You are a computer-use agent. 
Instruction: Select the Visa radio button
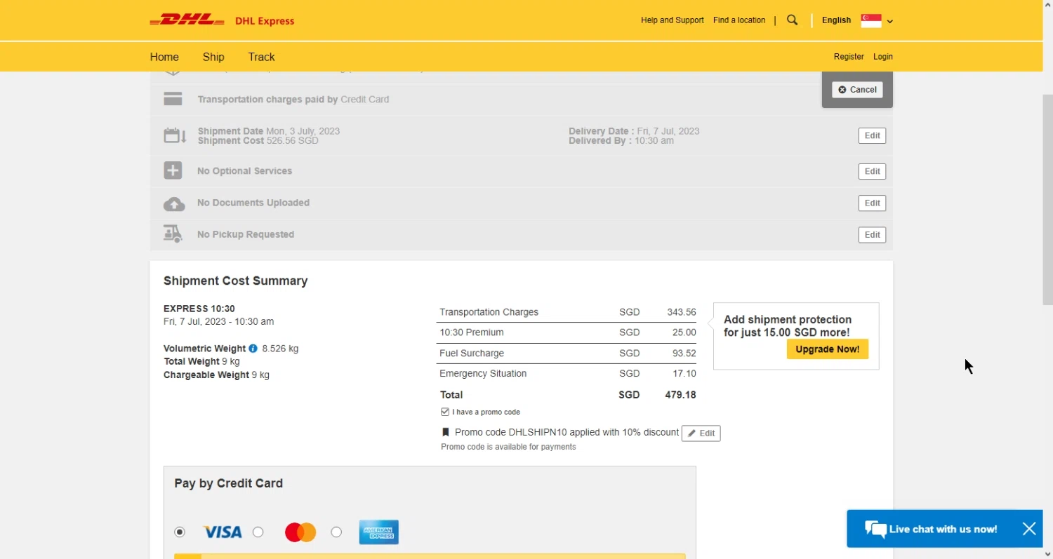pyautogui.click(x=180, y=532)
